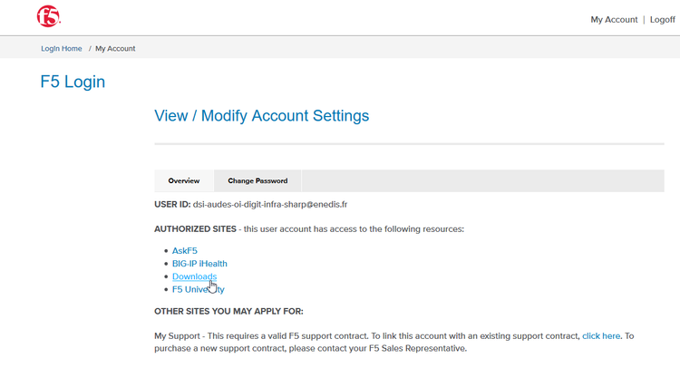Open My Account in top navigation
The height and width of the screenshot is (368, 680).
pos(614,19)
